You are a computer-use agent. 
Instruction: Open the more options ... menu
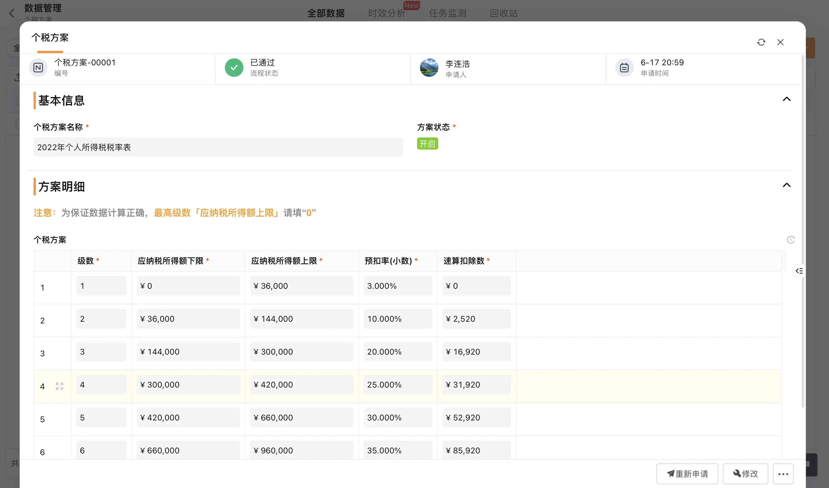(x=783, y=474)
